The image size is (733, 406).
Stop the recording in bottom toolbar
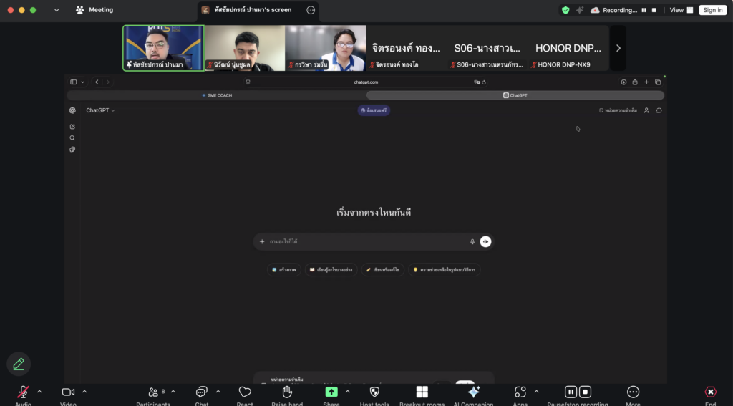[586, 392]
